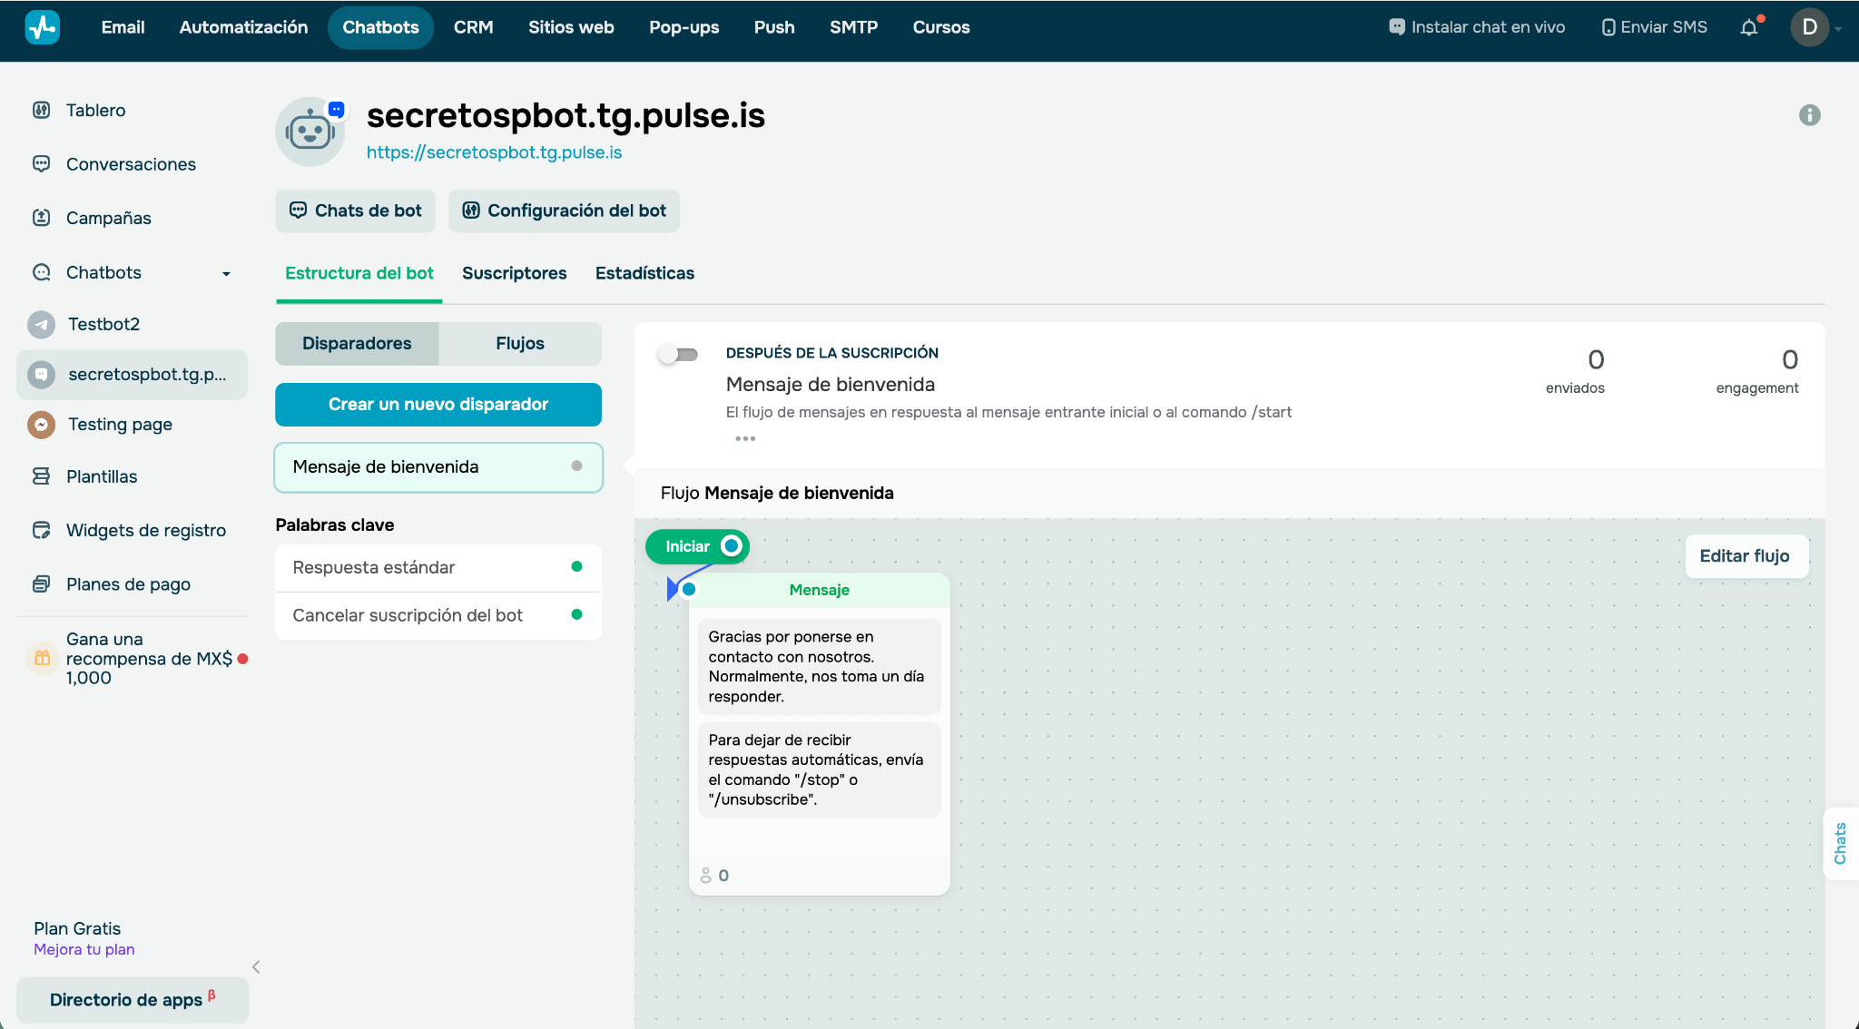Viewport: 1859px width, 1029px height.
Task: Open the CRM menu item
Action: 474,27
